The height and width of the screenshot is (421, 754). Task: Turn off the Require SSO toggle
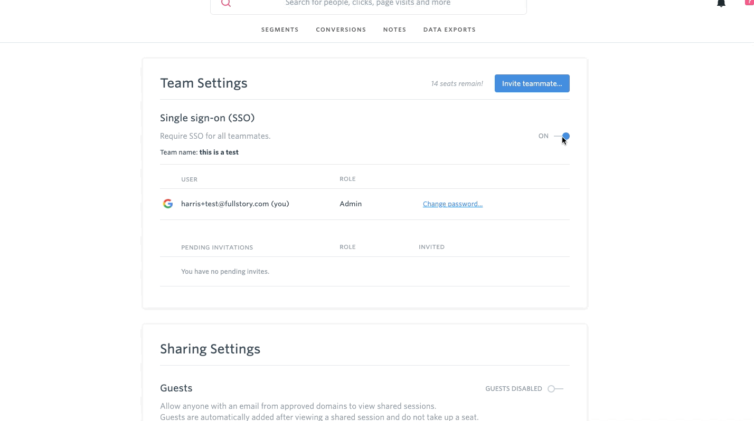(562, 136)
